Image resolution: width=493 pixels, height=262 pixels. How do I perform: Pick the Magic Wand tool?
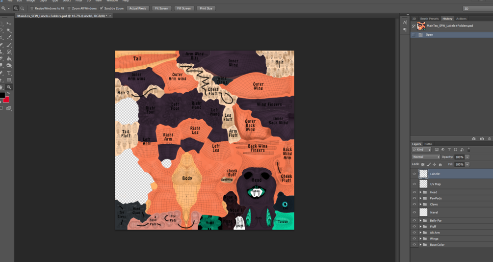coord(9,31)
